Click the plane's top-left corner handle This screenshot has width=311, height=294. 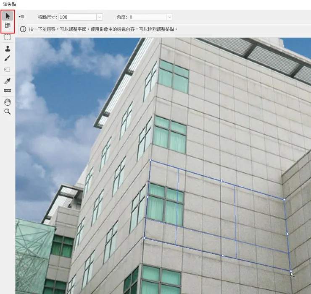point(151,160)
